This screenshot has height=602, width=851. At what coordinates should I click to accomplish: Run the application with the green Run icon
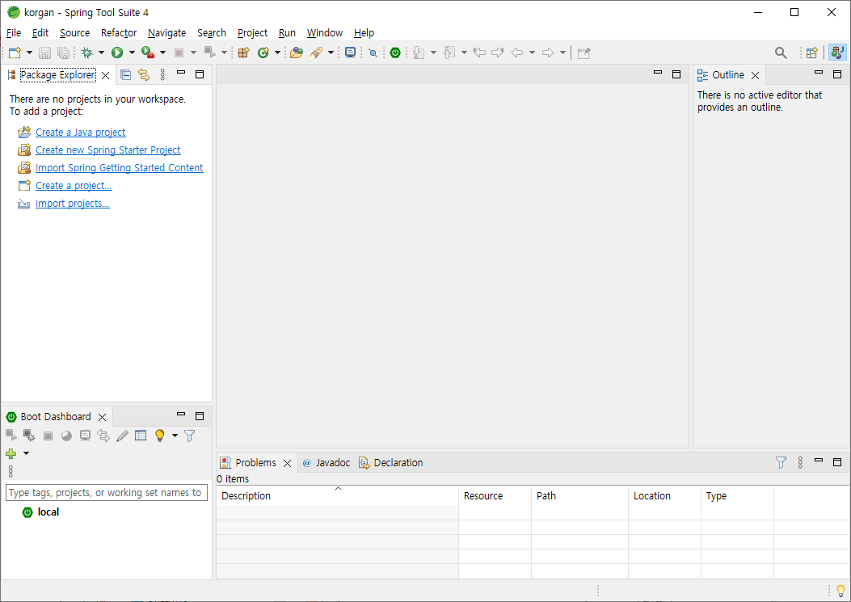(118, 52)
